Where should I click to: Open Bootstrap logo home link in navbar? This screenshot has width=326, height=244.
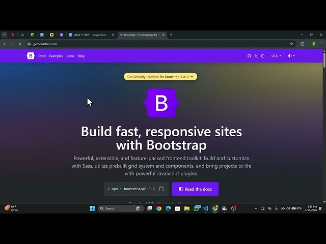[31, 56]
